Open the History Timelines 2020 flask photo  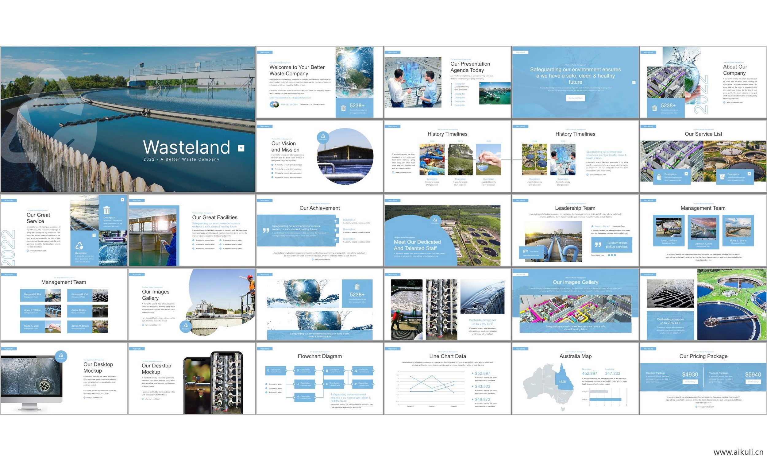(x=488, y=159)
